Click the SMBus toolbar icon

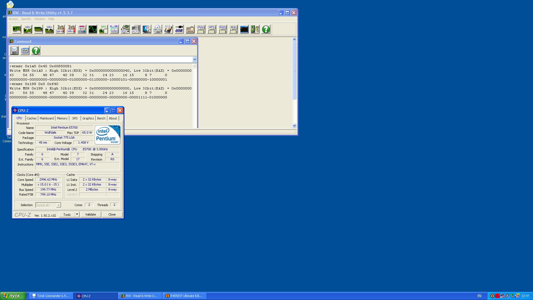(114, 29)
